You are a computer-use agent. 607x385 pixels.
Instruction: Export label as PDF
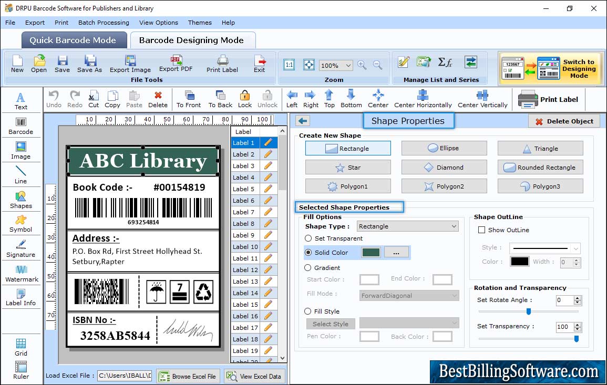point(176,64)
